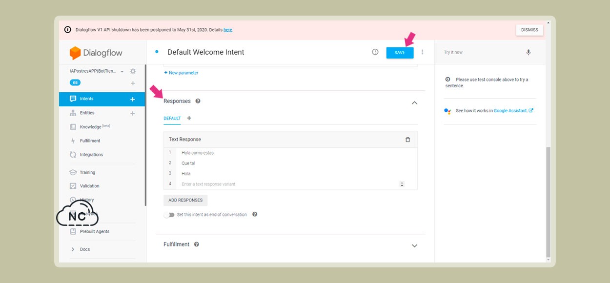The image size is (610, 283).
Task: Activate the microphone in Try it now
Action: pos(529,52)
